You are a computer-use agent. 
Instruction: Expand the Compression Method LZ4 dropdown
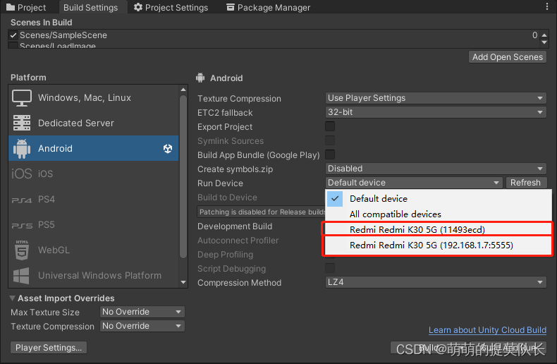[x=436, y=282]
